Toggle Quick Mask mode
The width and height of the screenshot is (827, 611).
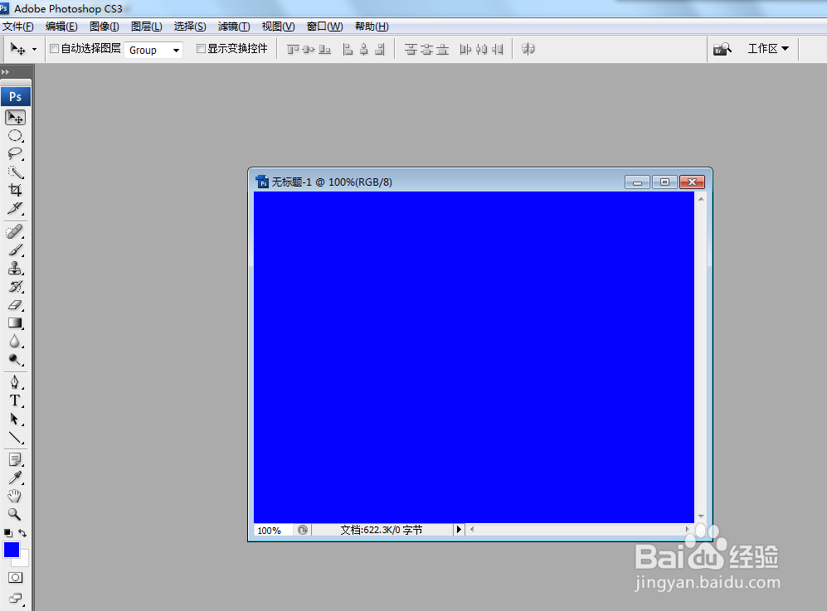point(15,578)
